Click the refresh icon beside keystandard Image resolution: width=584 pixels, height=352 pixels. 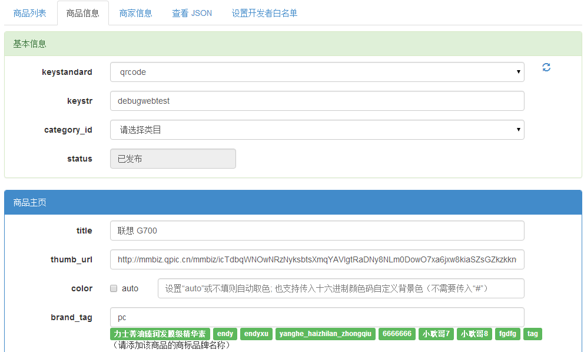tap(546, 67)
